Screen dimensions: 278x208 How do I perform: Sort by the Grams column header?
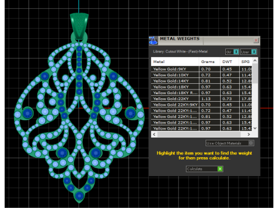click(x=210, y=62)
